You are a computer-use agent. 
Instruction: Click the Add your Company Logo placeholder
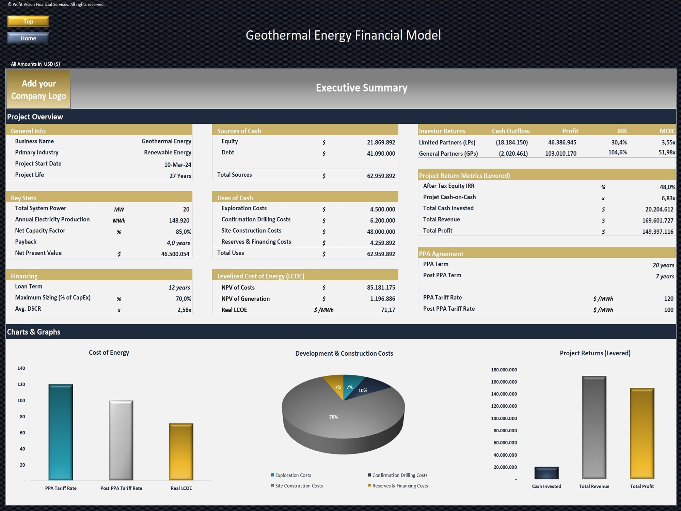(38, 89)
